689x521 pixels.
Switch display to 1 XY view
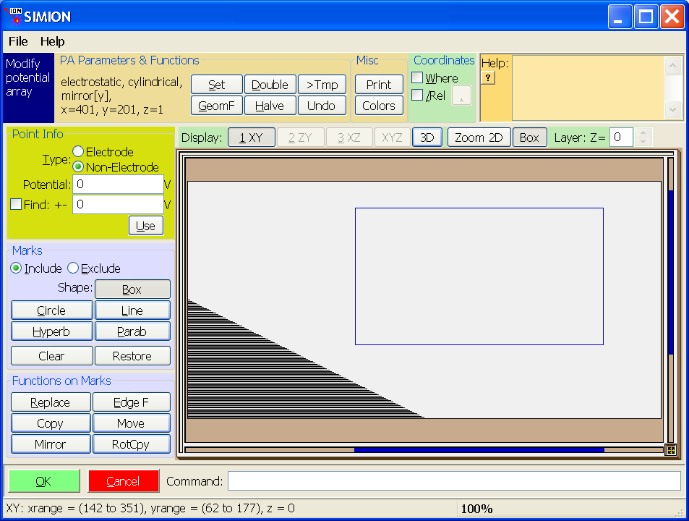252,137
